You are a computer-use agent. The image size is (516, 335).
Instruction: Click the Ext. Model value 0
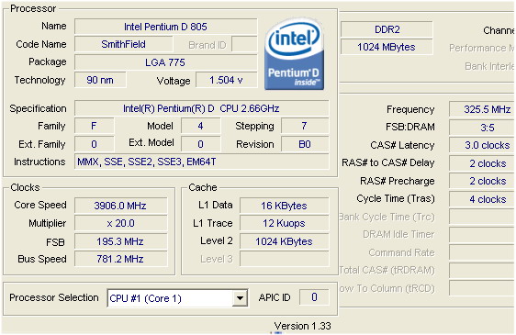pyautogui.click(x=201, y=144)
